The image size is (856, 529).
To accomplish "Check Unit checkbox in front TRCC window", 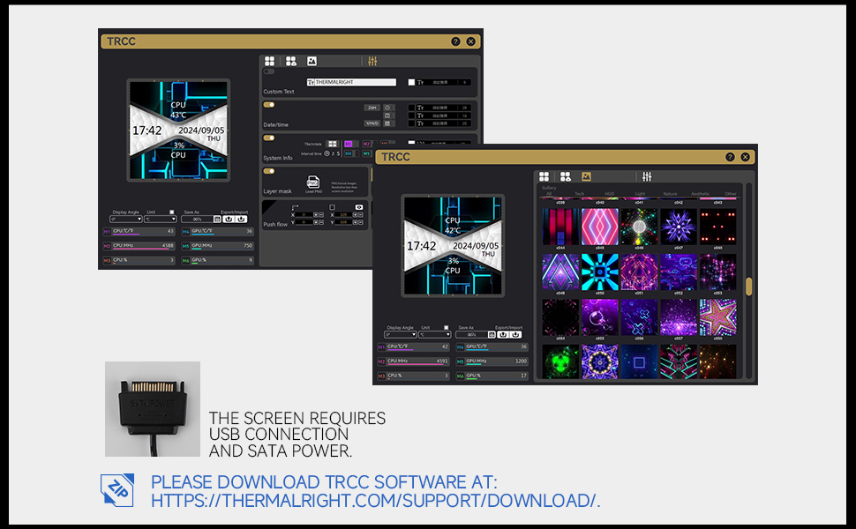I will pyautogui.click(x=446, y=328).
